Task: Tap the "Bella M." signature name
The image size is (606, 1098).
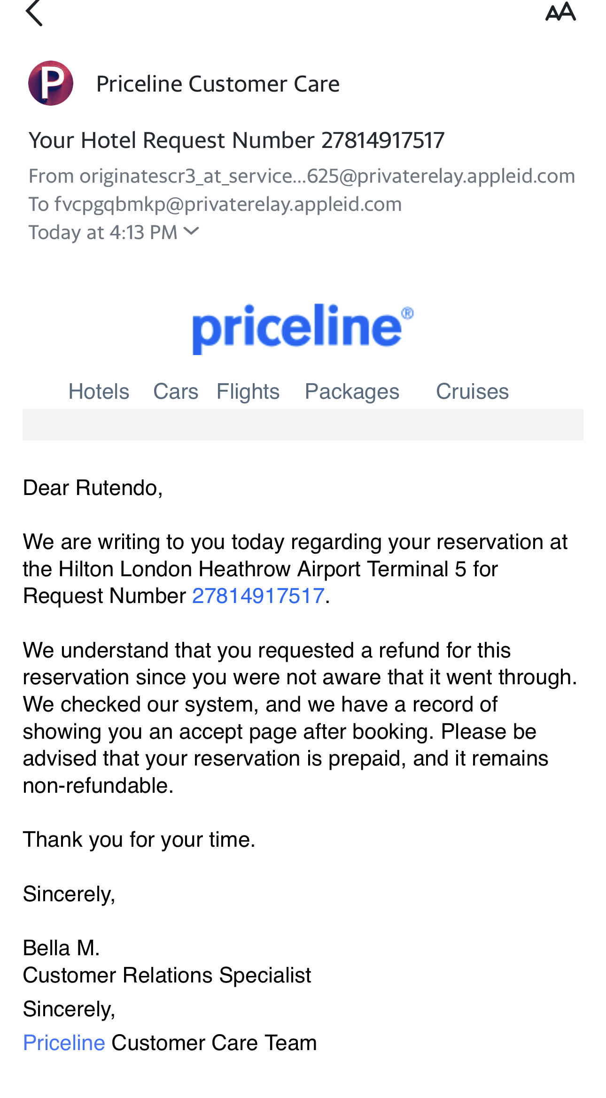Action: click(61, 948)
